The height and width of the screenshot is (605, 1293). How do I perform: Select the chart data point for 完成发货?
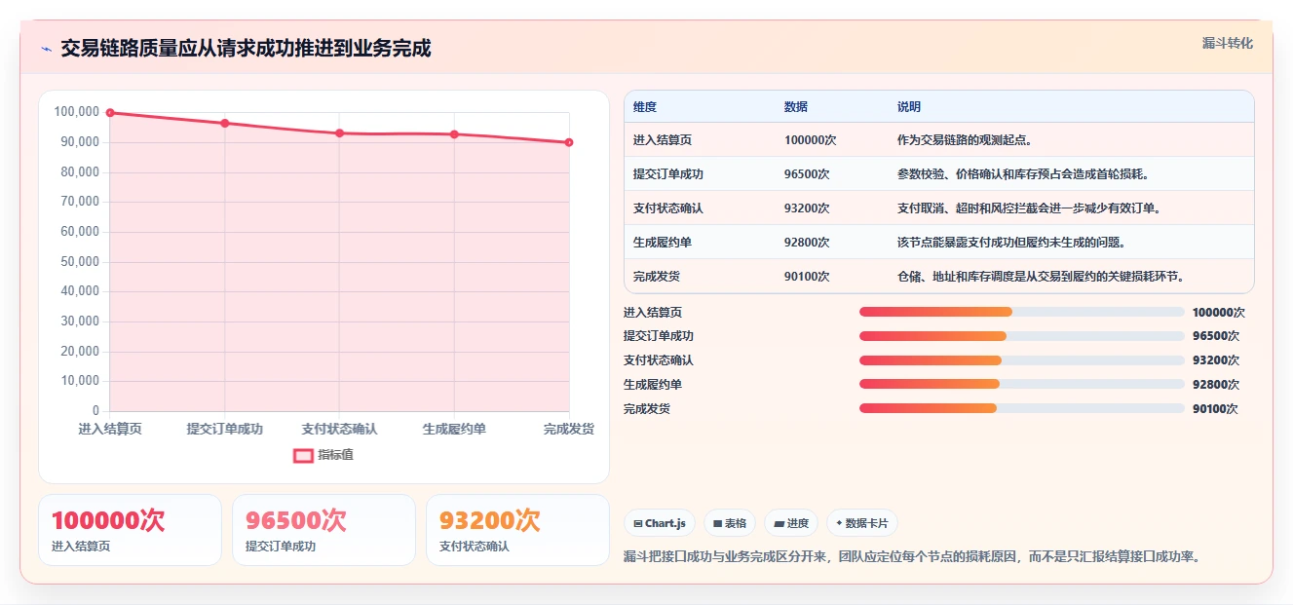[x=569, y=142]
